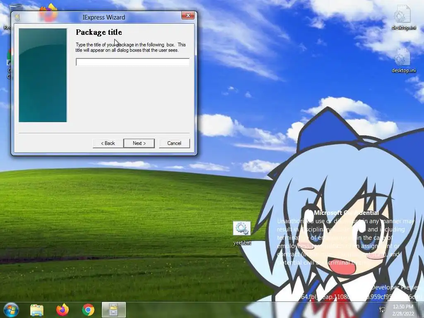Image resolution: width=424 pixels, height=318 pixels.
Task: Select the IExpress taskbar button
Action: (x=114, y=310)
